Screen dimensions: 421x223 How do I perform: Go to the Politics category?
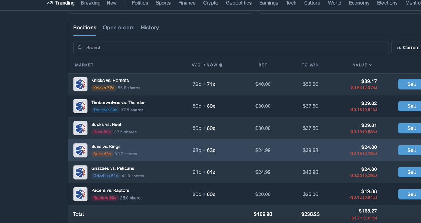(140, 3)
